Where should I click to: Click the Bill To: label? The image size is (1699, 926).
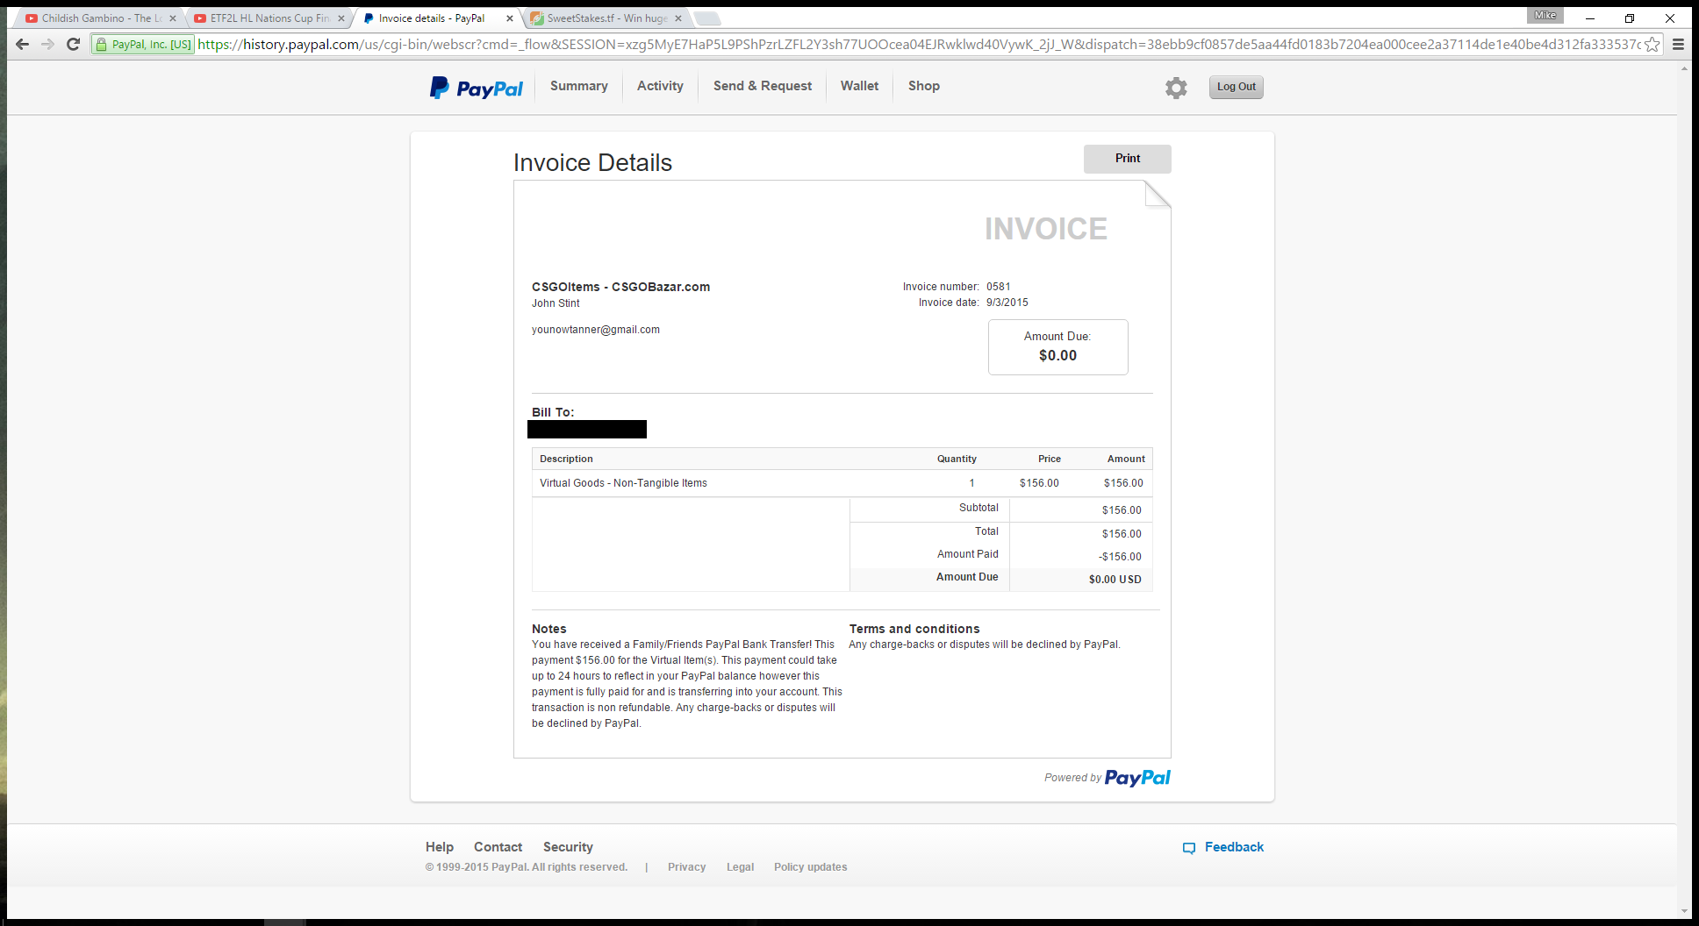coord(553,412)
